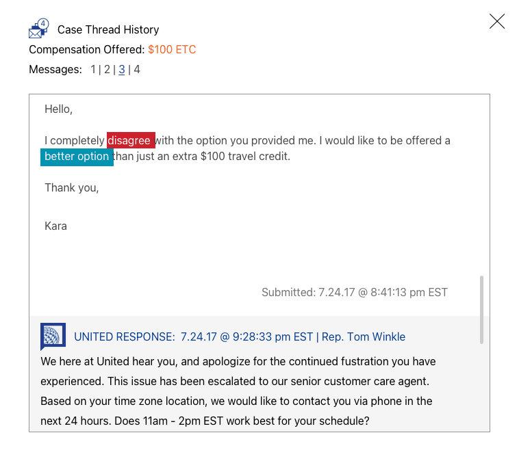This screenshot has width=519, height=461.
Task: Go to message 4
Action: [137, 69]
